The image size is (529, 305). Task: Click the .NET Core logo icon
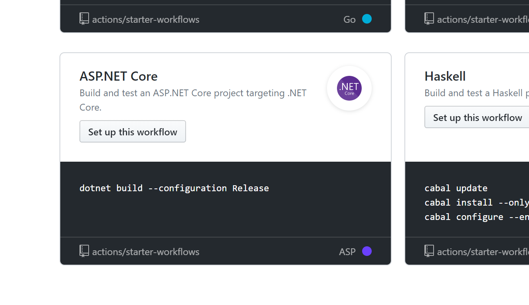point(349,88)
